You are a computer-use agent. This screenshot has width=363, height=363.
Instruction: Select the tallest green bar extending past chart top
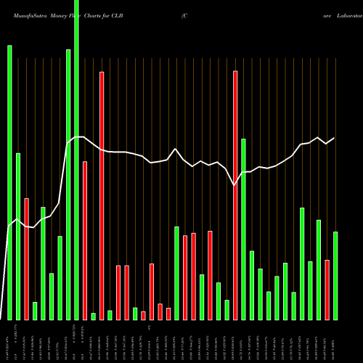(76, 160)
